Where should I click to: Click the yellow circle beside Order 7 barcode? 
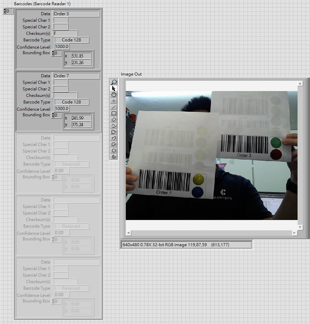click(198, 179)
